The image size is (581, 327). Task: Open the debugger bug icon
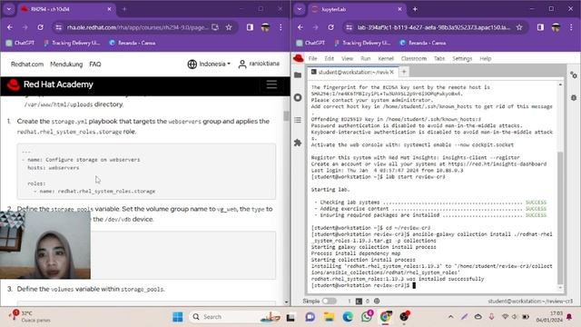pyautogui.click(x=574, y=98)
